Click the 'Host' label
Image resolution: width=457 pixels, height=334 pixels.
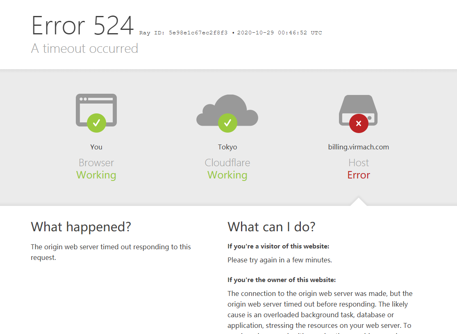click(359, 162)
